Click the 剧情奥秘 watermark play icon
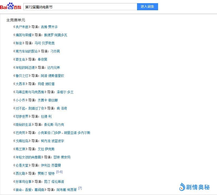 click(x=182, y=187)
